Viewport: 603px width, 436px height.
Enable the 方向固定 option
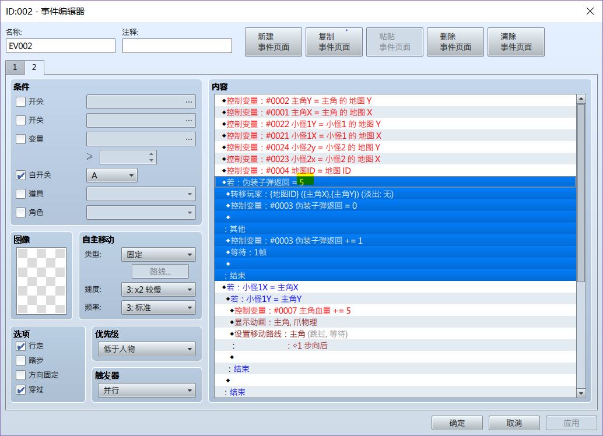click(x=21, y=375)
